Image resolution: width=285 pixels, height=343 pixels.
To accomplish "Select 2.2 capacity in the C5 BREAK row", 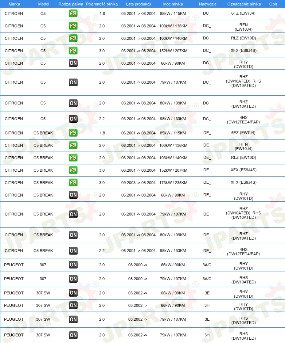I will click(102, 251).
